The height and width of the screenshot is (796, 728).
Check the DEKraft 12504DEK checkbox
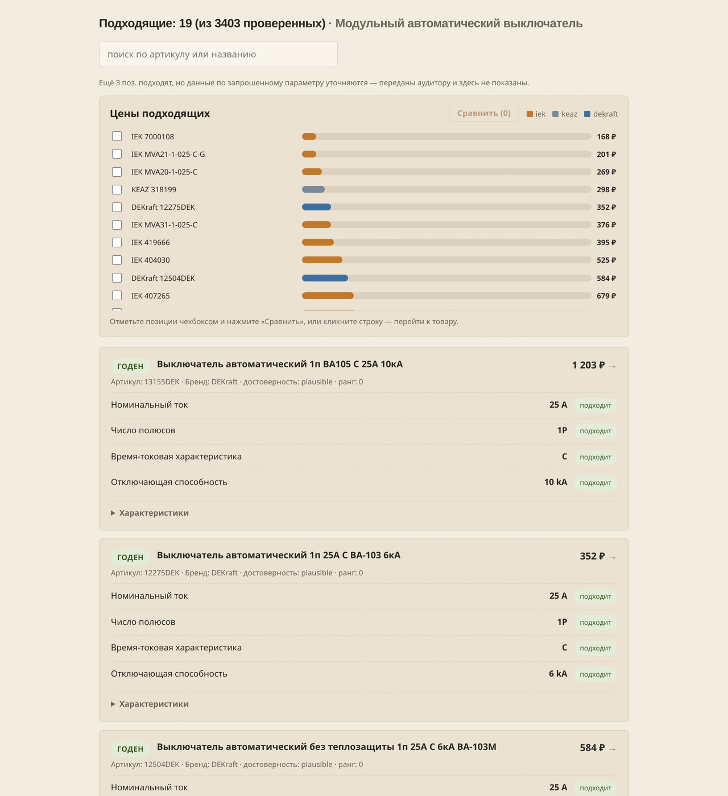coord(117,278)
